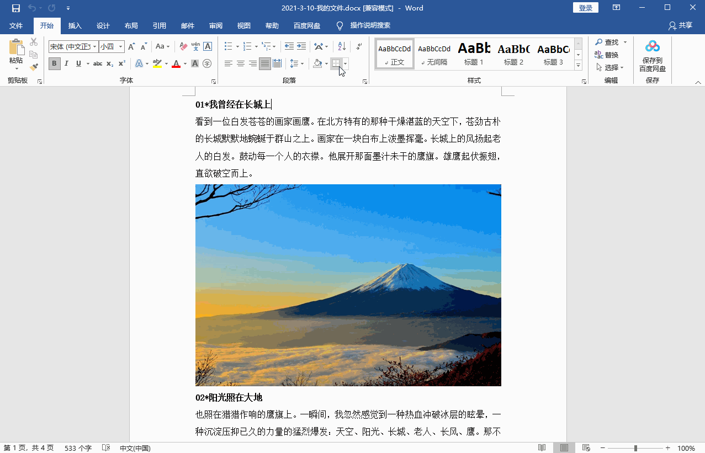Image resolution: width=705 pixels, height=453 pixels.
Task: Click the 登录 button
Action: pyautogui.click(x=585, y=8)
